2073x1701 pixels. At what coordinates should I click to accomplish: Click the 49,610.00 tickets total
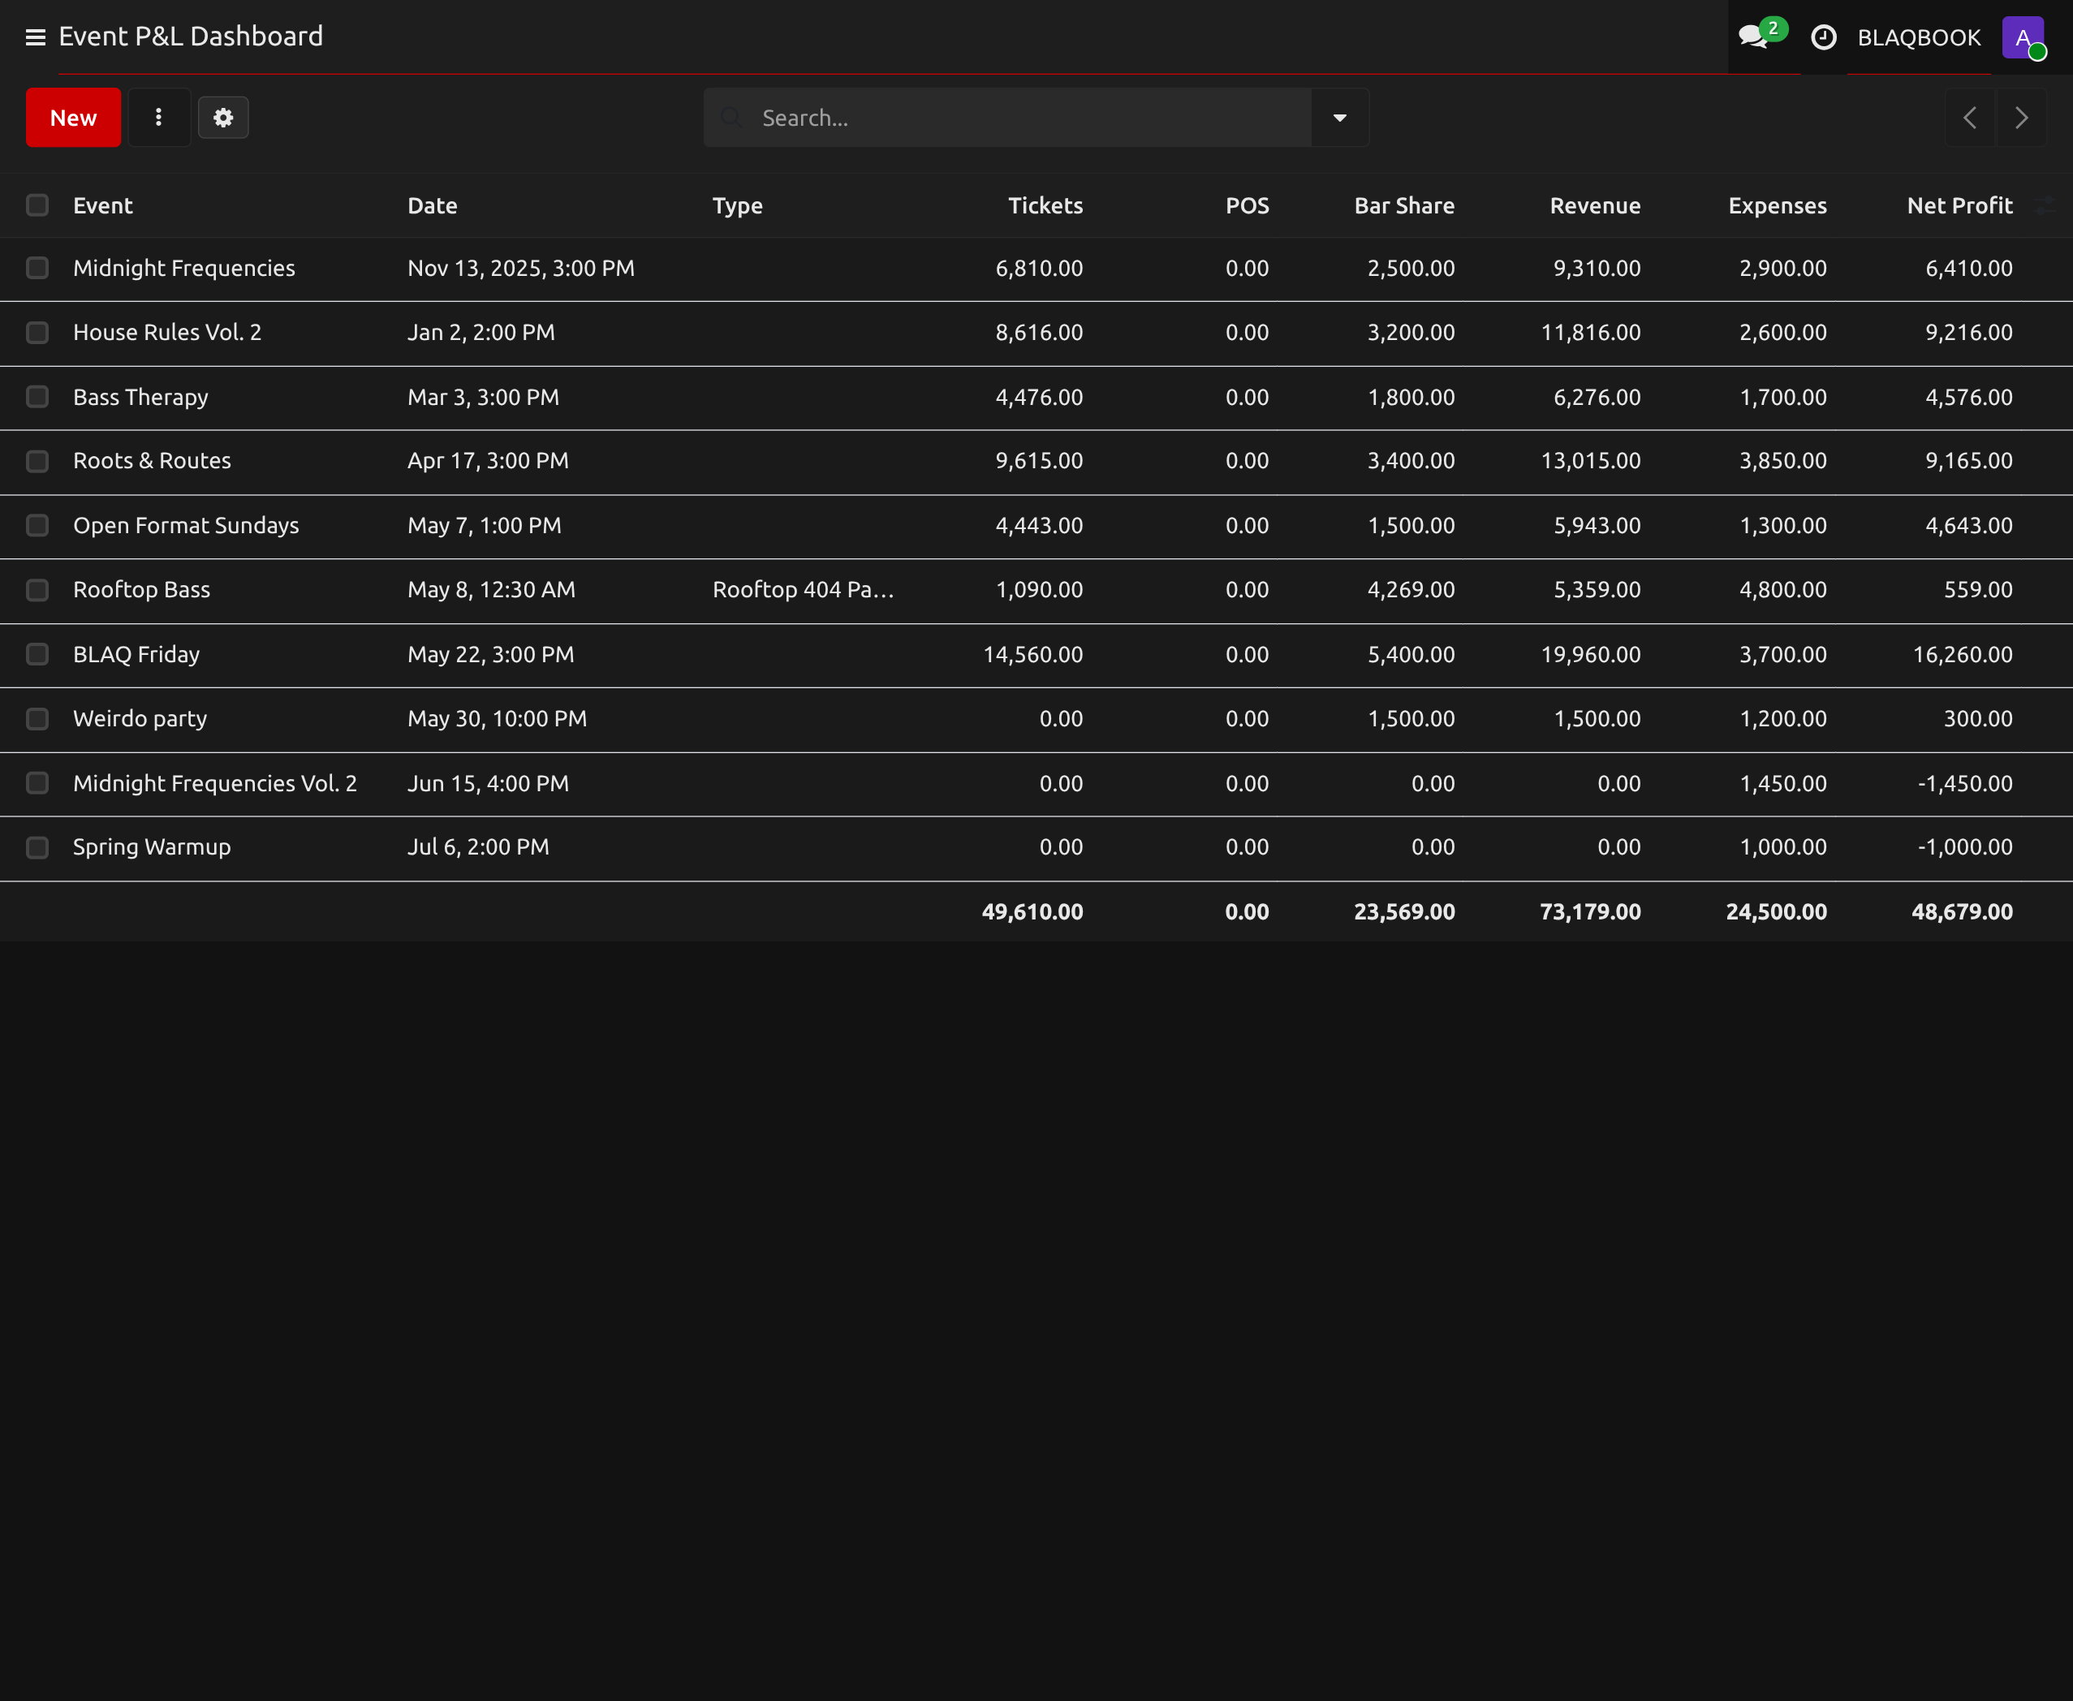1033,911
